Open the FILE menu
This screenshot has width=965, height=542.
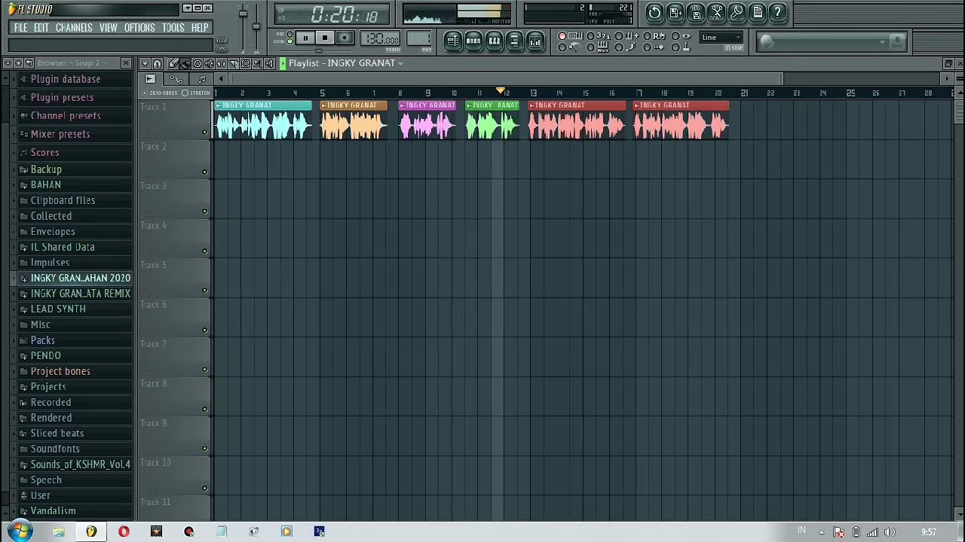pyautogui.click(x=21, y=28)
